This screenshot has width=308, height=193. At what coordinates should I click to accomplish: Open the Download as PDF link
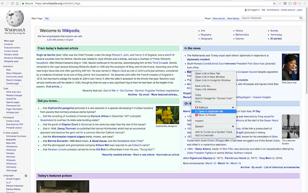pyautogui.click(x=14, y=124)
